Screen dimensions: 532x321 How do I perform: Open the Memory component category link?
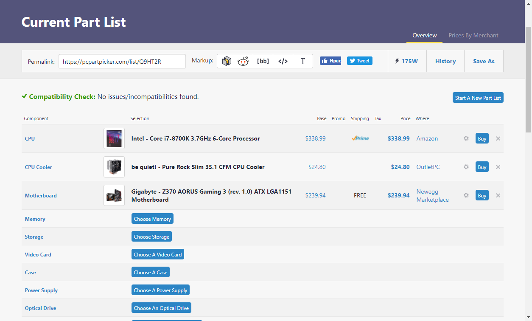click(35, 219)
